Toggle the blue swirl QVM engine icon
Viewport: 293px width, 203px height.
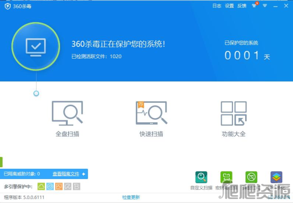coord(50,186)
